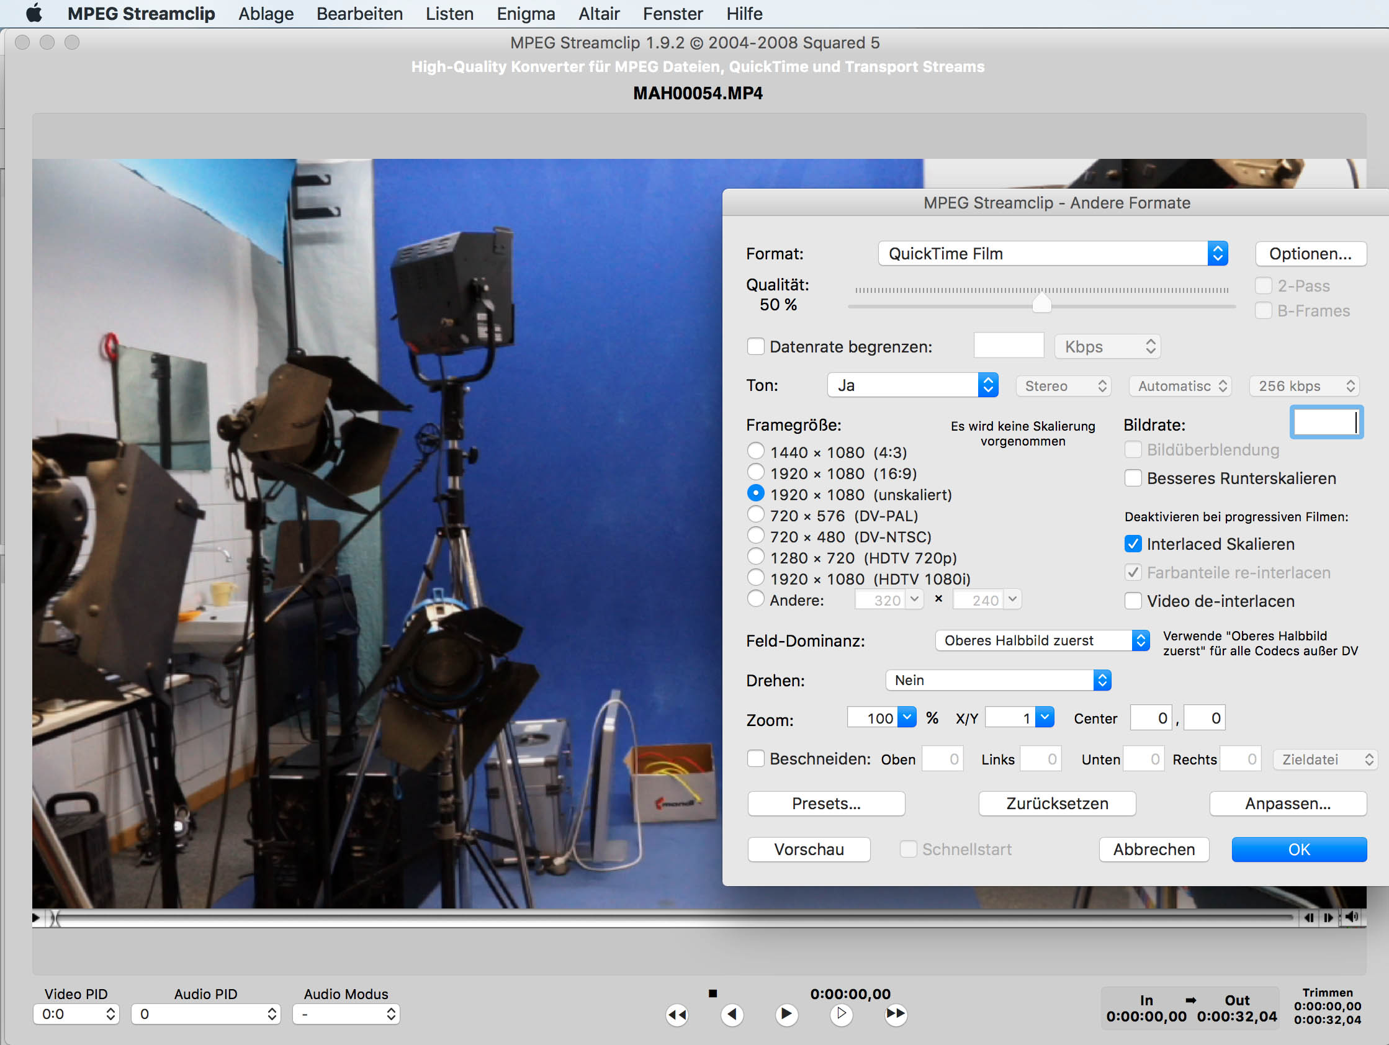Click the small play arrow left of timeline
Viewport: 1389px width, 1045px height.
pyautogui.click(x=37, y=918)
